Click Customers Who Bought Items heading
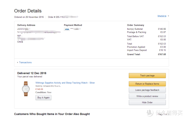Screen dimensions: 184x118 coord(52,114)
